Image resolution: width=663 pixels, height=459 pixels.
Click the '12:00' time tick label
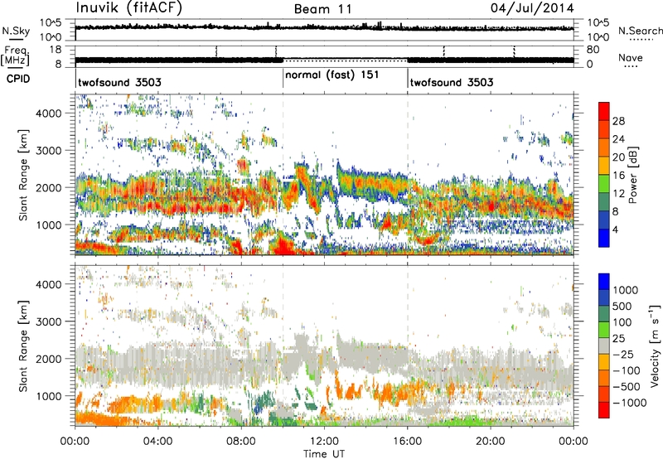coord(324,442)
